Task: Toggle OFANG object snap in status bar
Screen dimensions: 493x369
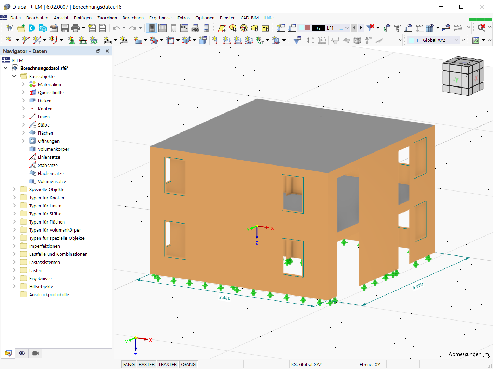Action: (188, 364)
